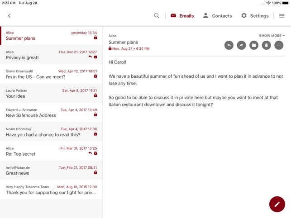Open Laura Poitras's Your idea email
The width and height of the screenshot is (291, 218).
tap(52, 94)
